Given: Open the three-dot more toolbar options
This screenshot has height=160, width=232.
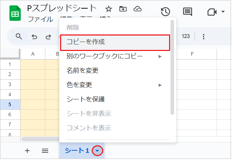Looking at the screenshot, I should [204, 36].
